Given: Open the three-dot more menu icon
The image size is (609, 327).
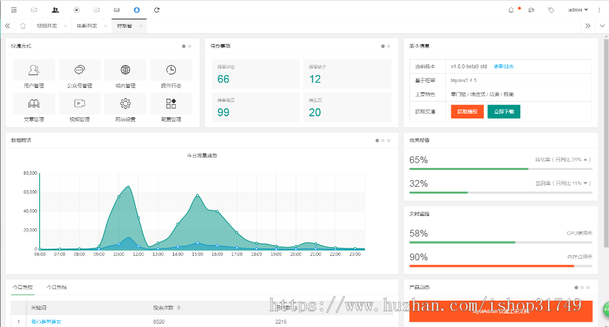Looking at the screenshot, I should [x=600, y=10].
